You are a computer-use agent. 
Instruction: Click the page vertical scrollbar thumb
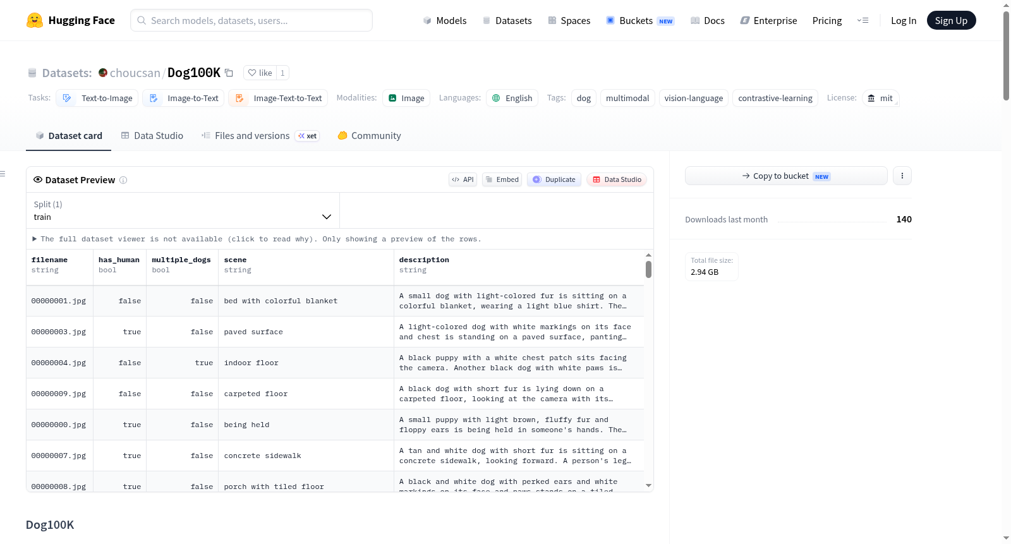(1006, 56)
